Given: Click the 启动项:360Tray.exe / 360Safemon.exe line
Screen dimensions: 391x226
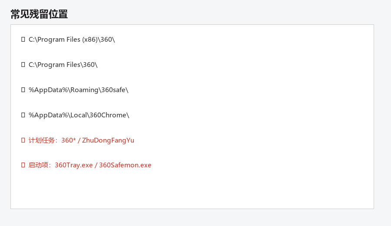Looking at the screenshot, I should [x=90, y=165].
